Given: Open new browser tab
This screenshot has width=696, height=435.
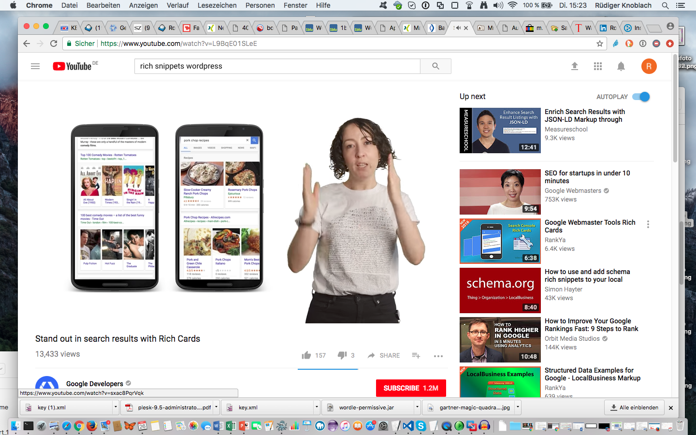Looking at the screenshot, I should tap(653, 28).
